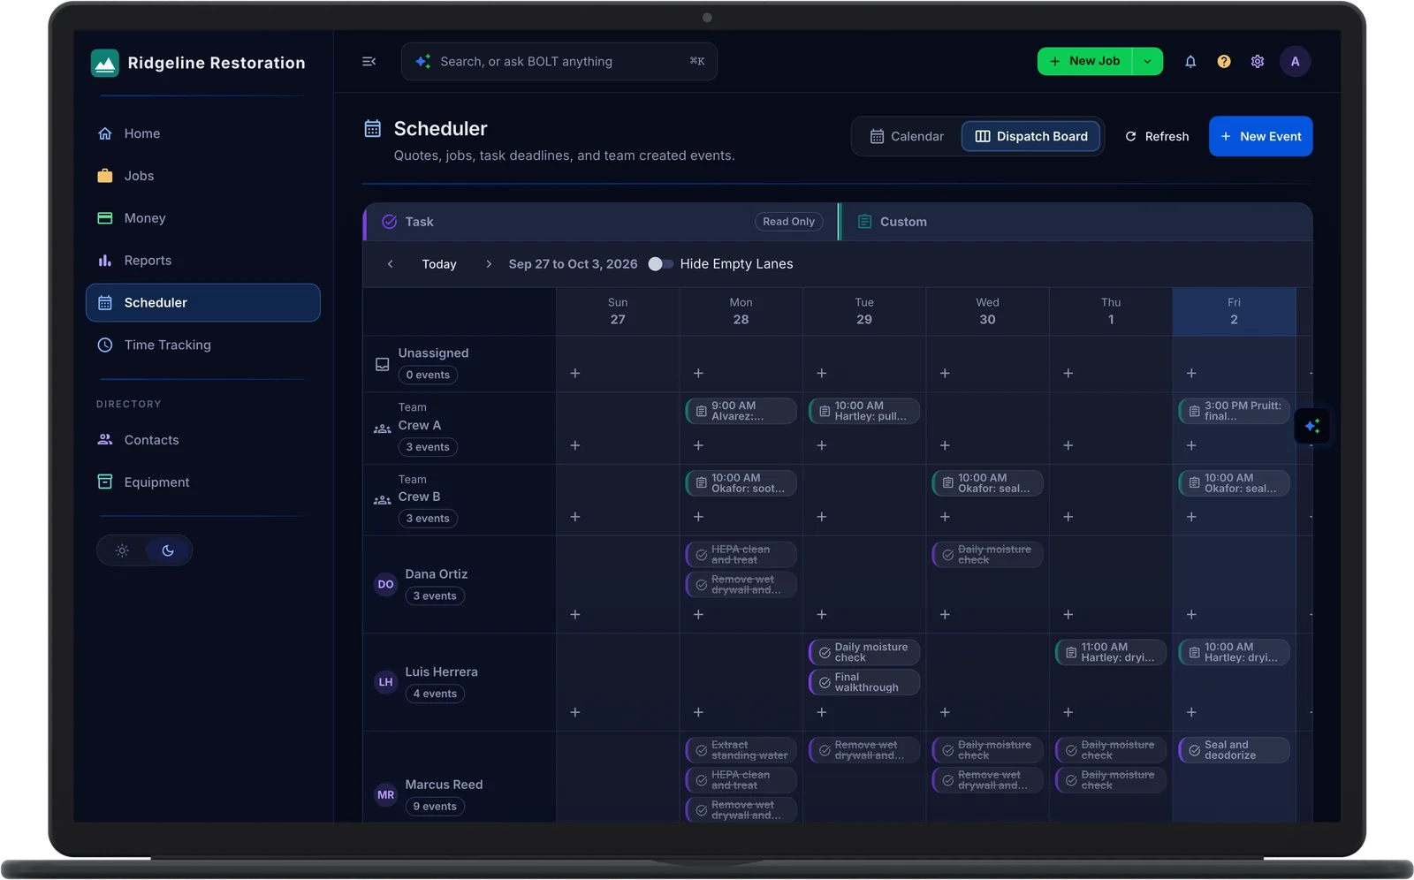The height and width of the screenshot is (880, 1414).
Task: Switch to light theme sun toggle
Action: (122, 550)
